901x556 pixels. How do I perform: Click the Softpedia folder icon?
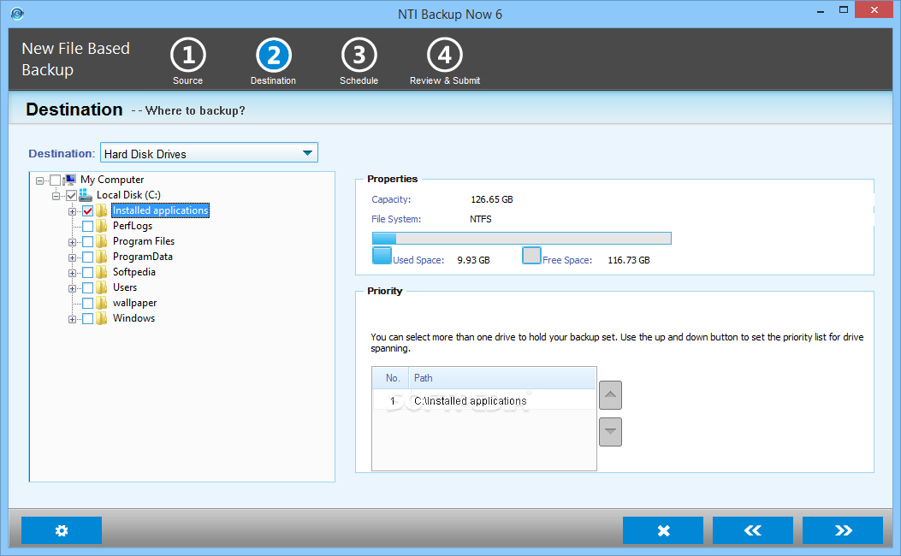pos(102,272)
